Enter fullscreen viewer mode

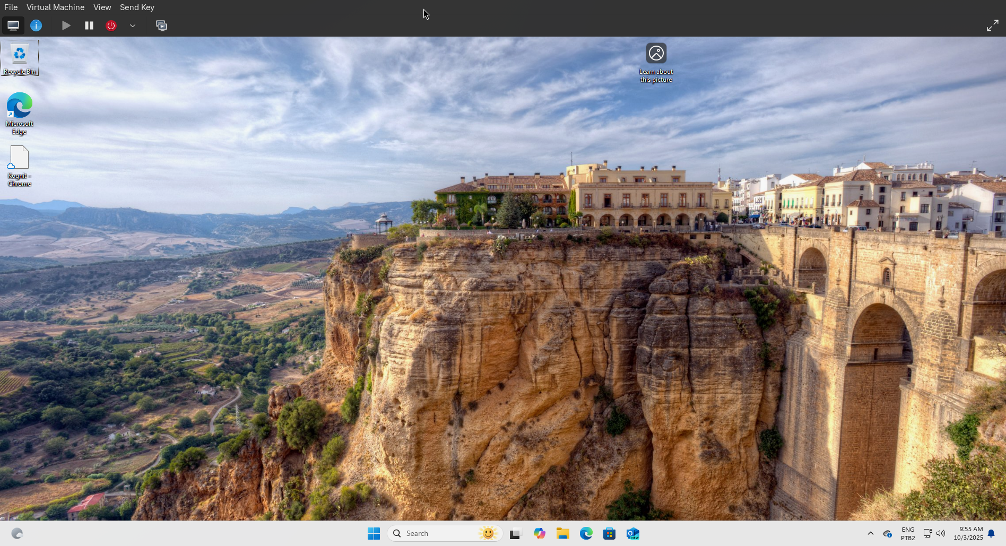click(x=993, y=25)
